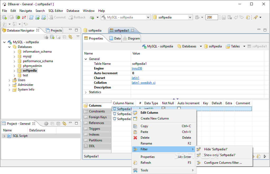
Task: Switch to the softpedia editor tab
Action: tap(93, 31)
